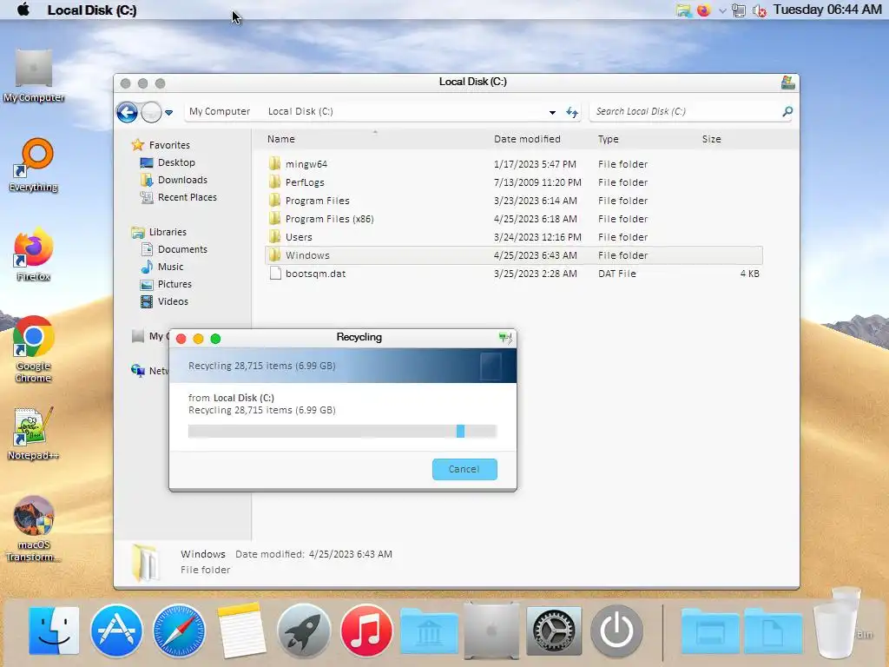Click the muted volume tray icon

[x=759, y=10]
